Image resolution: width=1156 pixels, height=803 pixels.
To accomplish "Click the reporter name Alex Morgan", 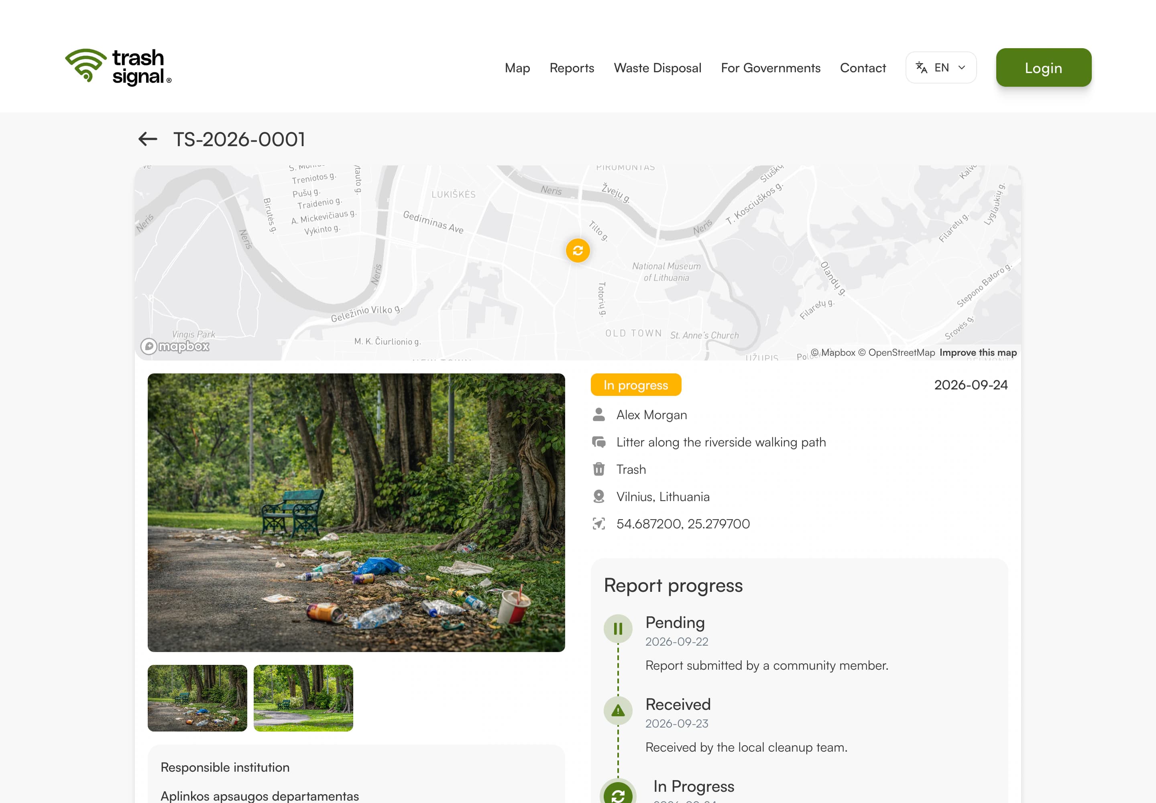I will [x=651, y=415].
